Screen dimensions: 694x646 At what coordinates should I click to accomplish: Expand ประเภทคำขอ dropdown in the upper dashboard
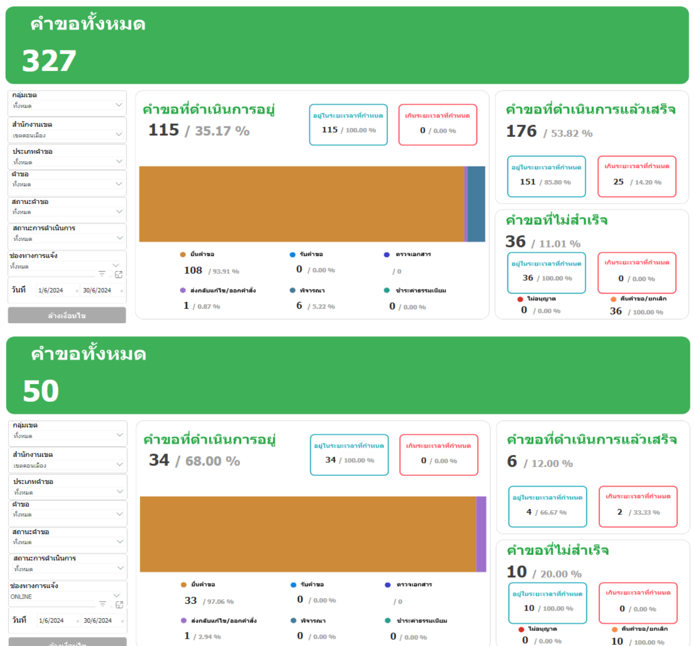[x=119, y=161]
